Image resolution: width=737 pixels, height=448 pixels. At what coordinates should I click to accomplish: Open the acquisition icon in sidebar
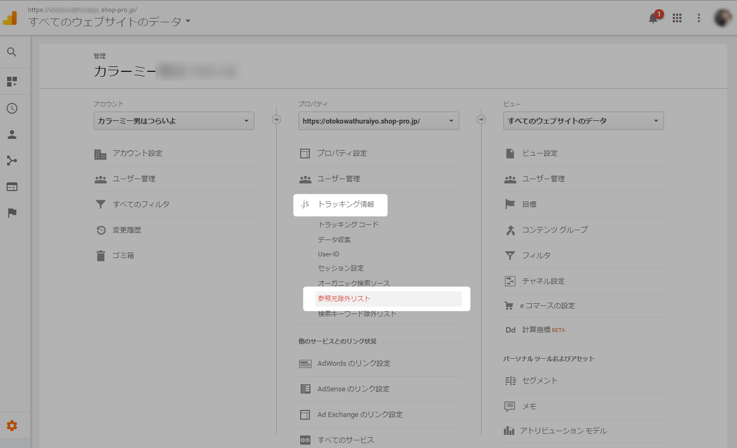coord(11,161)
